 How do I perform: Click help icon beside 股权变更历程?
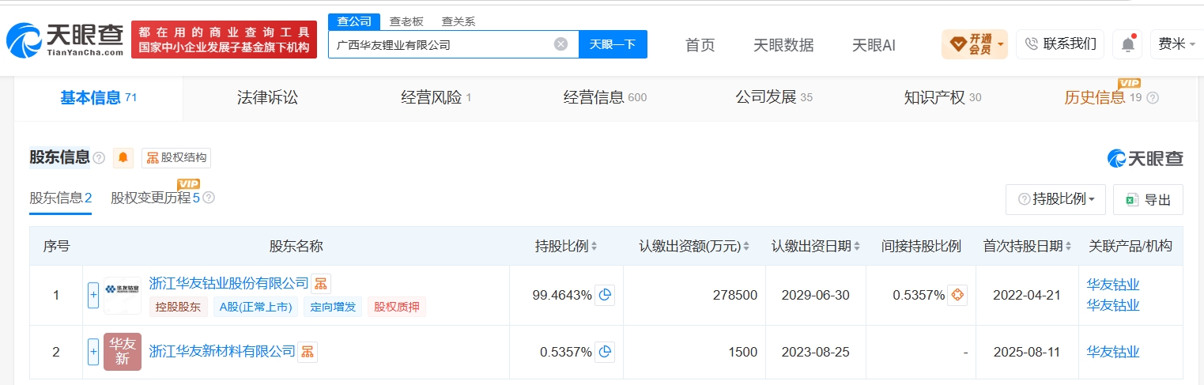pos(209,198)
